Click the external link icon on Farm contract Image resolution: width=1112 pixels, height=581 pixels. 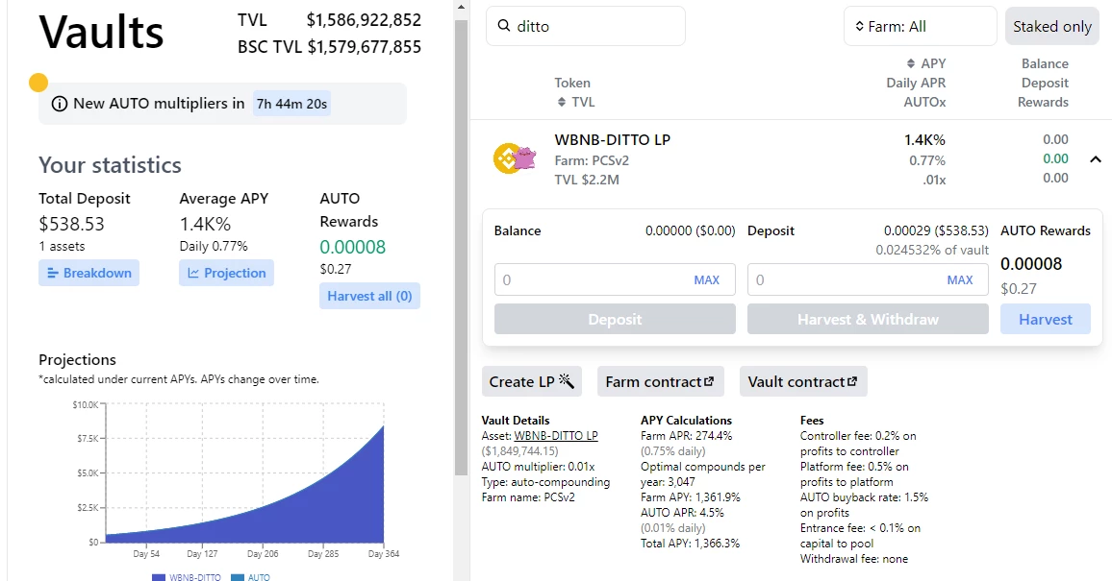709,381
